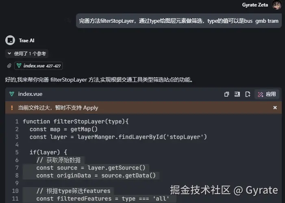The image size is (285, 203).
Task: Collapse the 使用了 1 个参考 section
Action: 26,54
